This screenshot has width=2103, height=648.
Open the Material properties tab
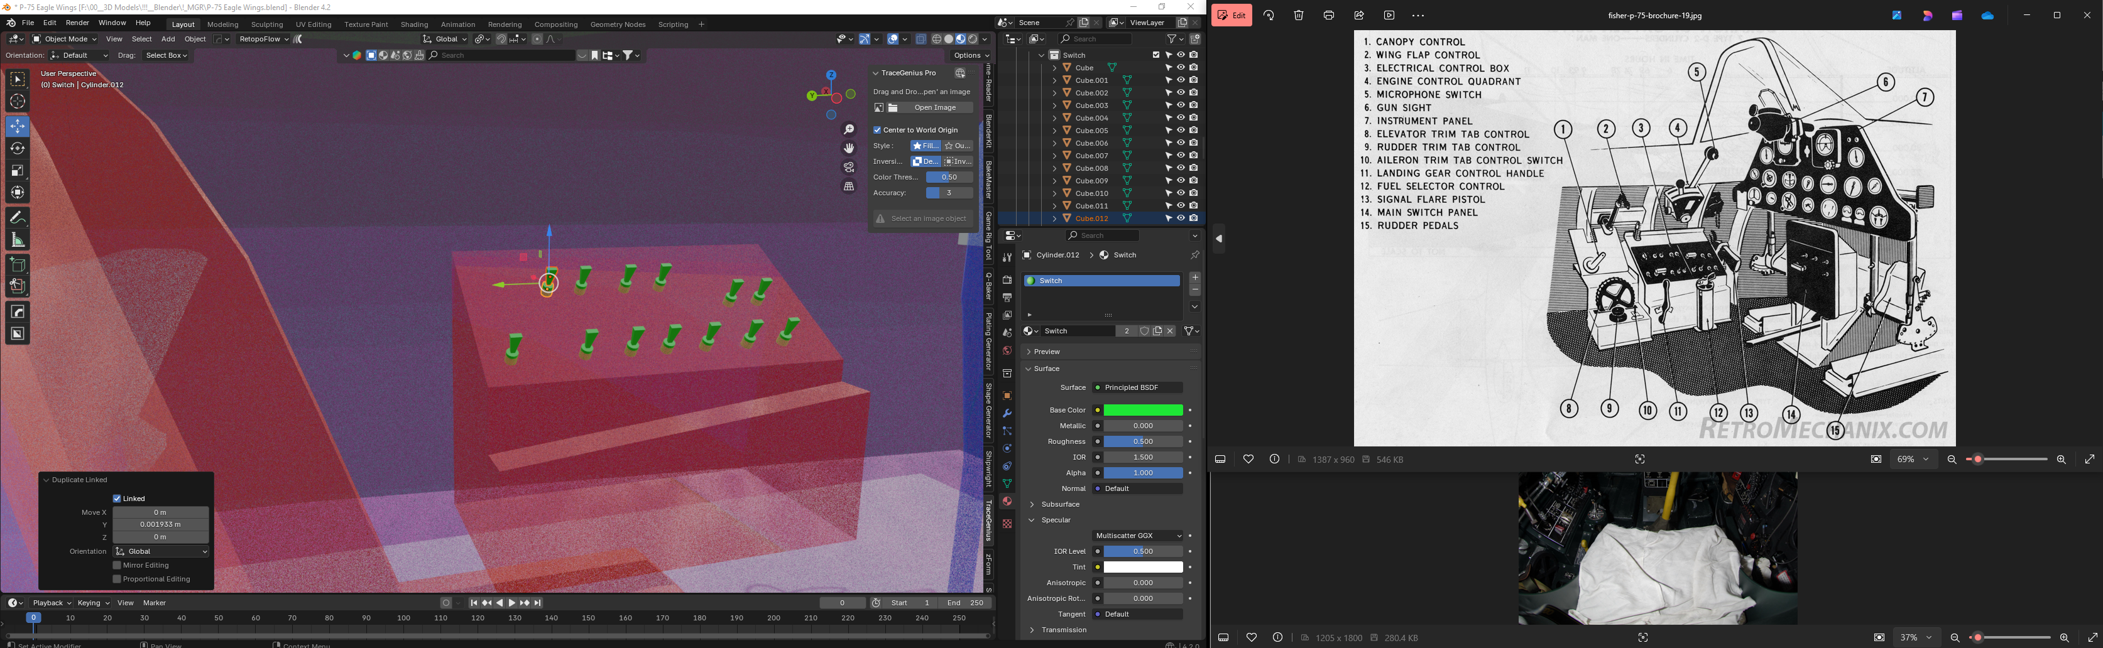[x=1007, y=501]
